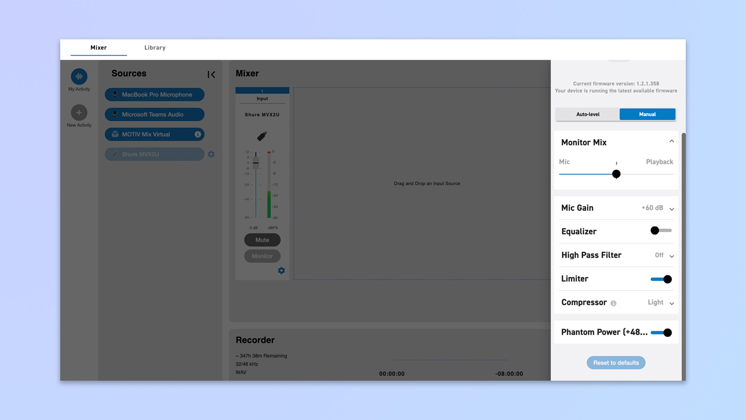Enable the Equalizer toggle

tap(661, 231)
